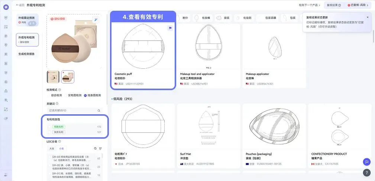Open the 已复核-风险 status dropdown

click(x=358, y=5)
